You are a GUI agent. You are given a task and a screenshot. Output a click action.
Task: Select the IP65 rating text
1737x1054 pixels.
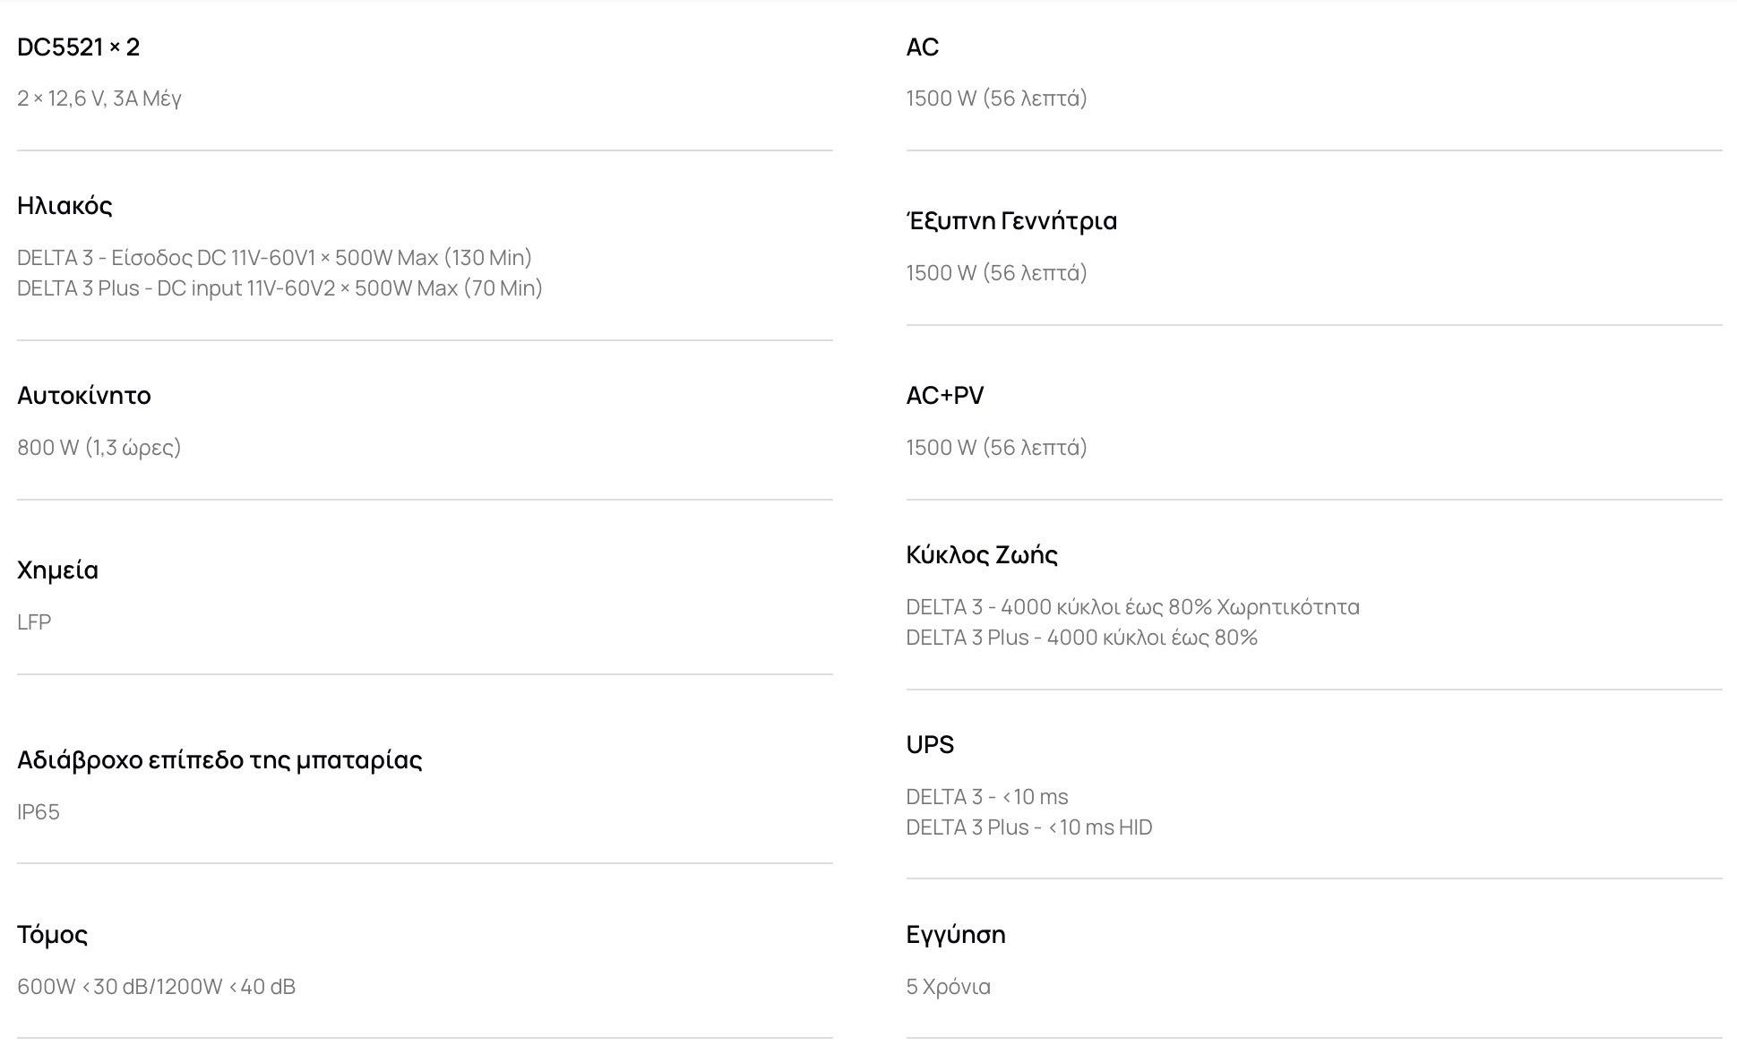pos(39,812)
